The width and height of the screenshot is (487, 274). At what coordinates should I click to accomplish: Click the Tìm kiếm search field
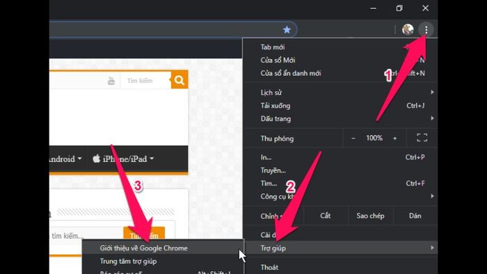pos(145,81)
